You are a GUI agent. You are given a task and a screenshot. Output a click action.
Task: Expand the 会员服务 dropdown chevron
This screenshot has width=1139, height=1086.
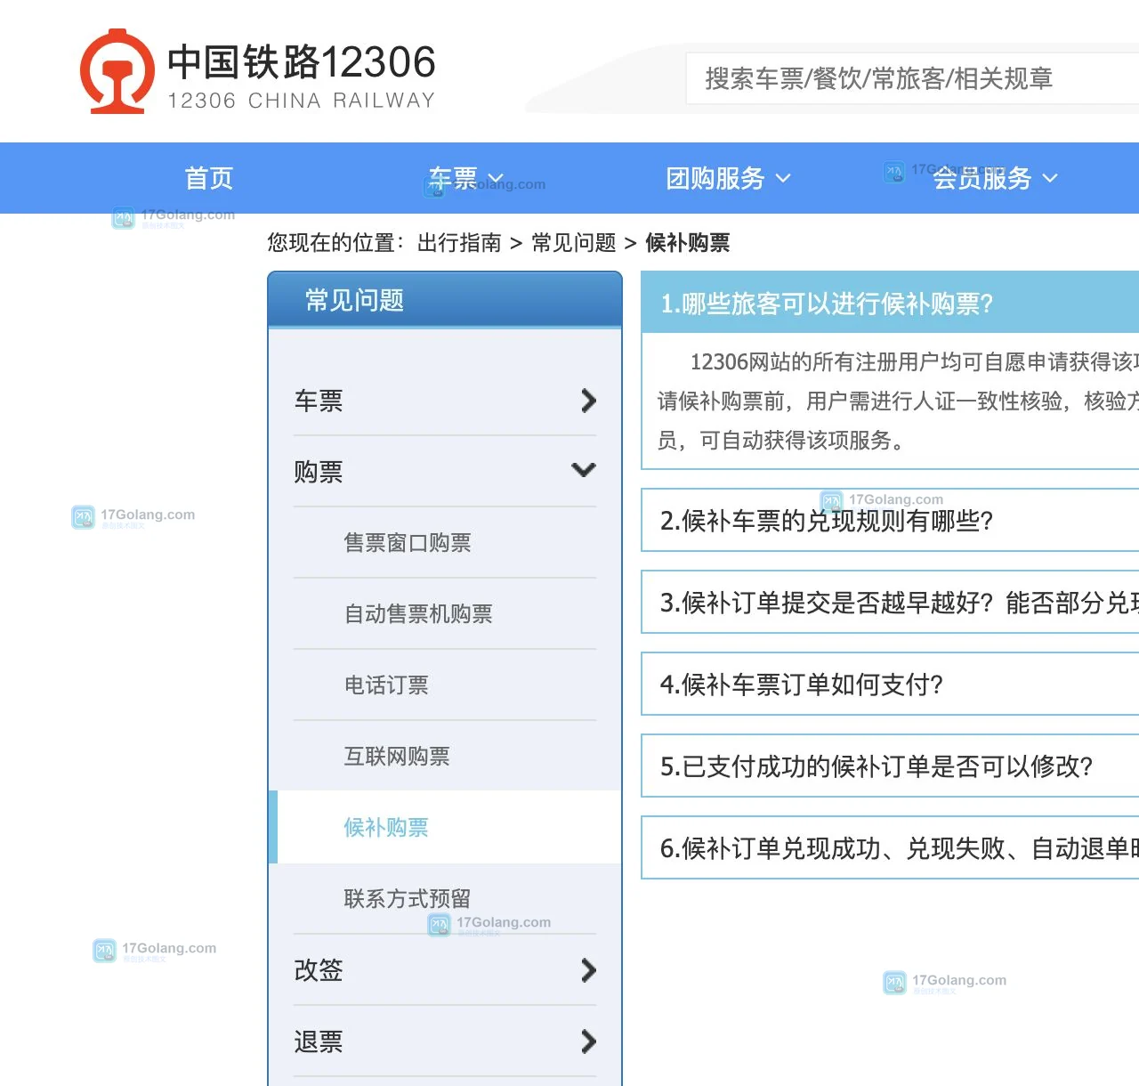(1050, 178)
